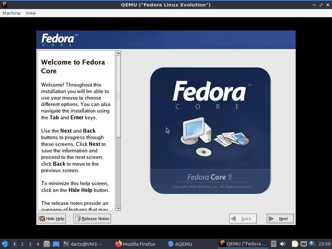Switch to the dartz@VM3 terminal window
Viewport: 332px width, 249px height.
(x=83, y=244)
